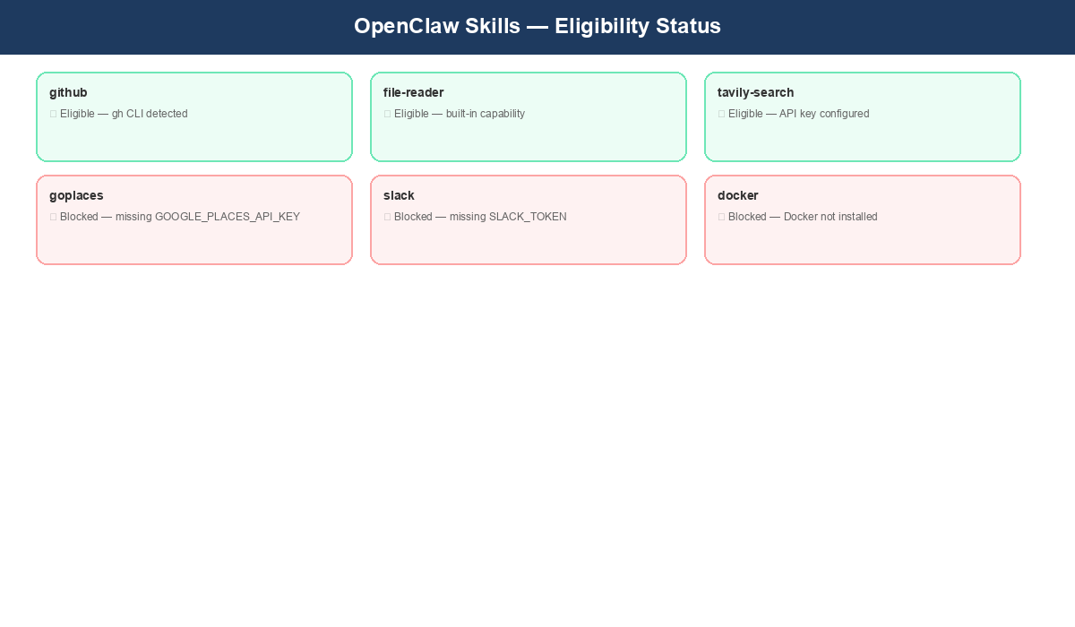Image resolution: width=1075 pixels, height=627 pixels.
Task: Click the goplaces blocked status icon
Action: 54,217
